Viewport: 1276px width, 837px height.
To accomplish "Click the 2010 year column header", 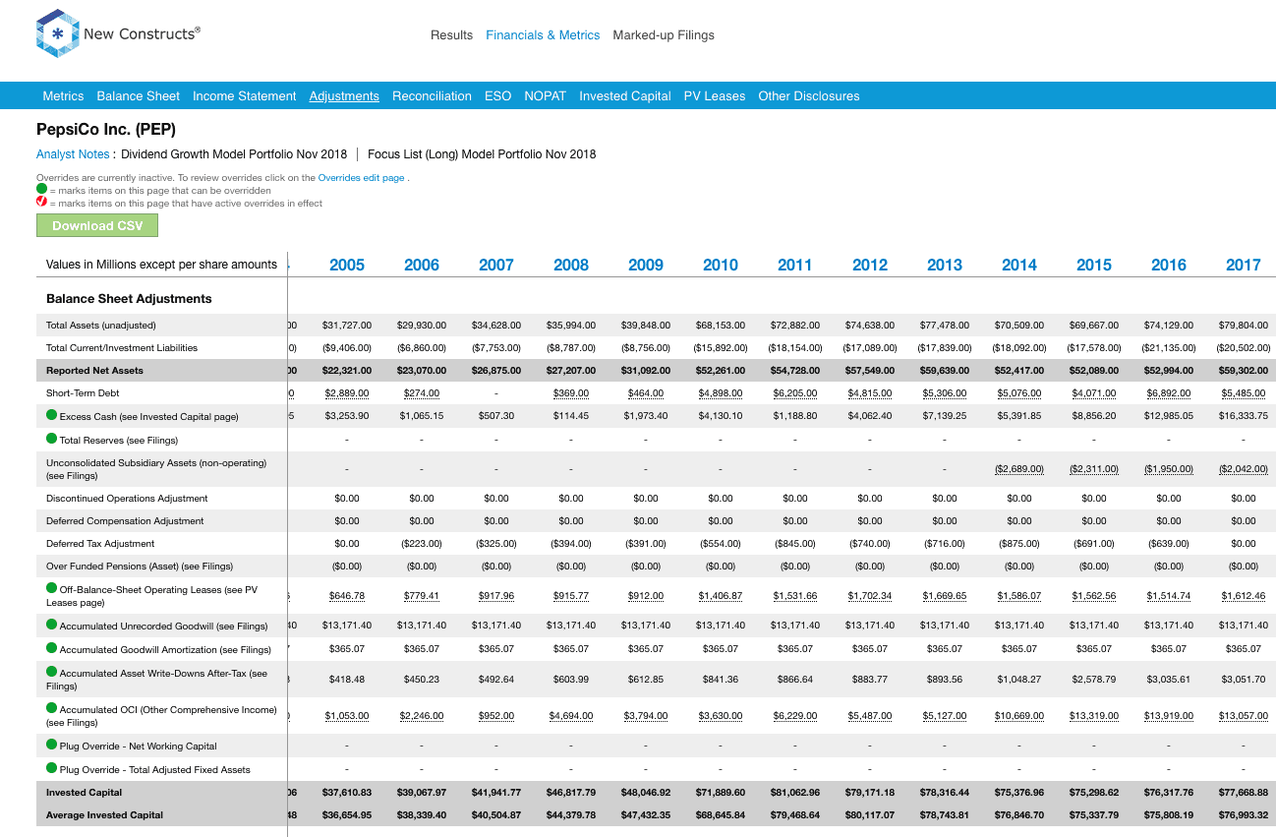I will pyautogui.click(x=721, y=265).
